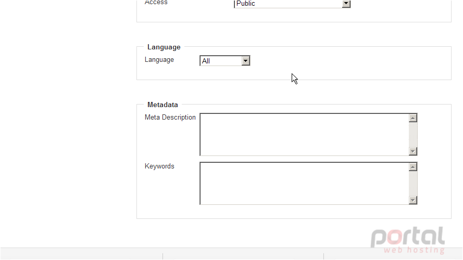Click the Meta Description scrollbar track
Viewport: 463px width, 260px height.
413,135
